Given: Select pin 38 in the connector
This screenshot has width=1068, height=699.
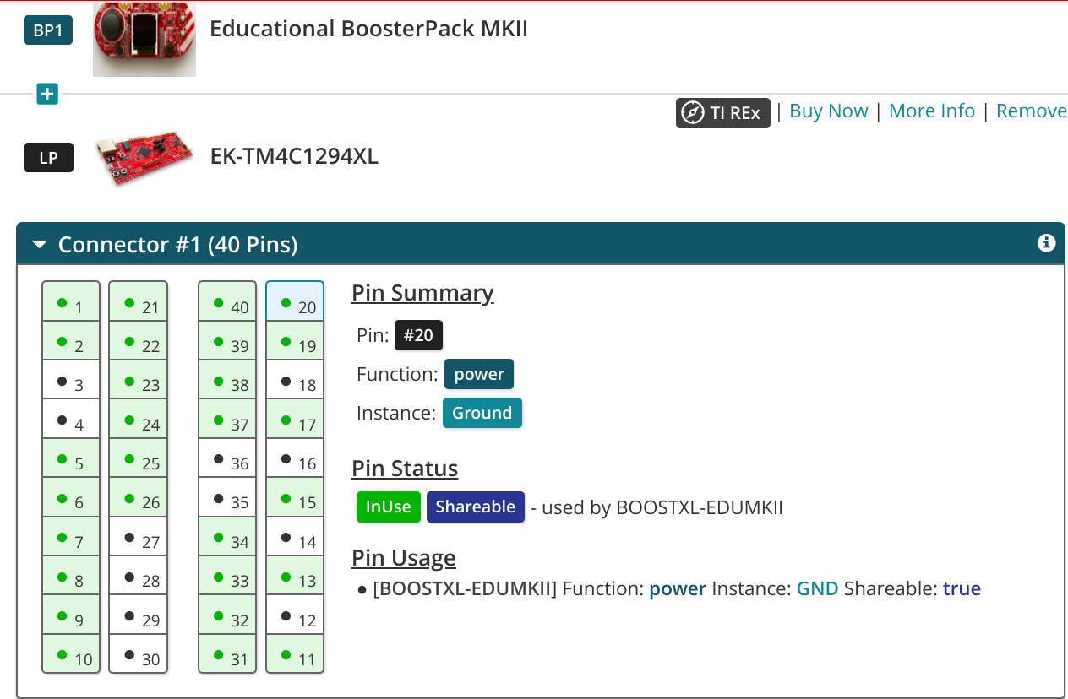Looking at the screenshot, I should [x=227, y=380].
